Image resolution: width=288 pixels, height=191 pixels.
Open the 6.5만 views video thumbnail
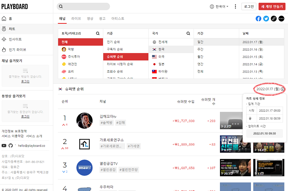tap(235, 144)
